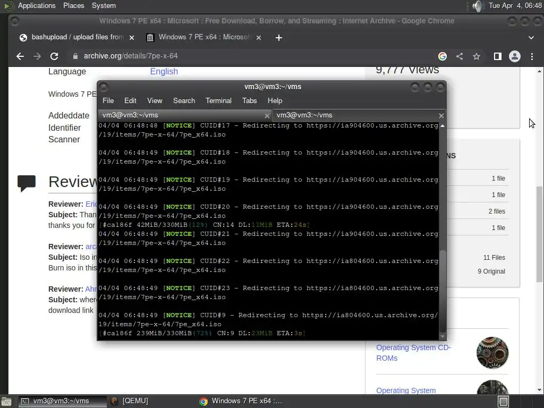544x408 pixels.
Task: Click page scrollbar down arrow
Action: click(x=539, y=390)
